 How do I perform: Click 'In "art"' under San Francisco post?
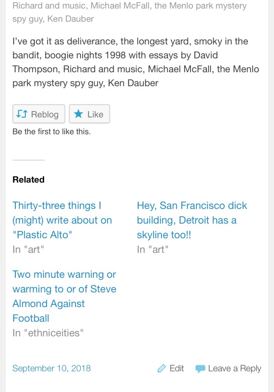[x=152, y=249]
